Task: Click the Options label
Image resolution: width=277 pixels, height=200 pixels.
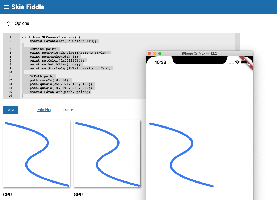Action: tap(22, 23)
